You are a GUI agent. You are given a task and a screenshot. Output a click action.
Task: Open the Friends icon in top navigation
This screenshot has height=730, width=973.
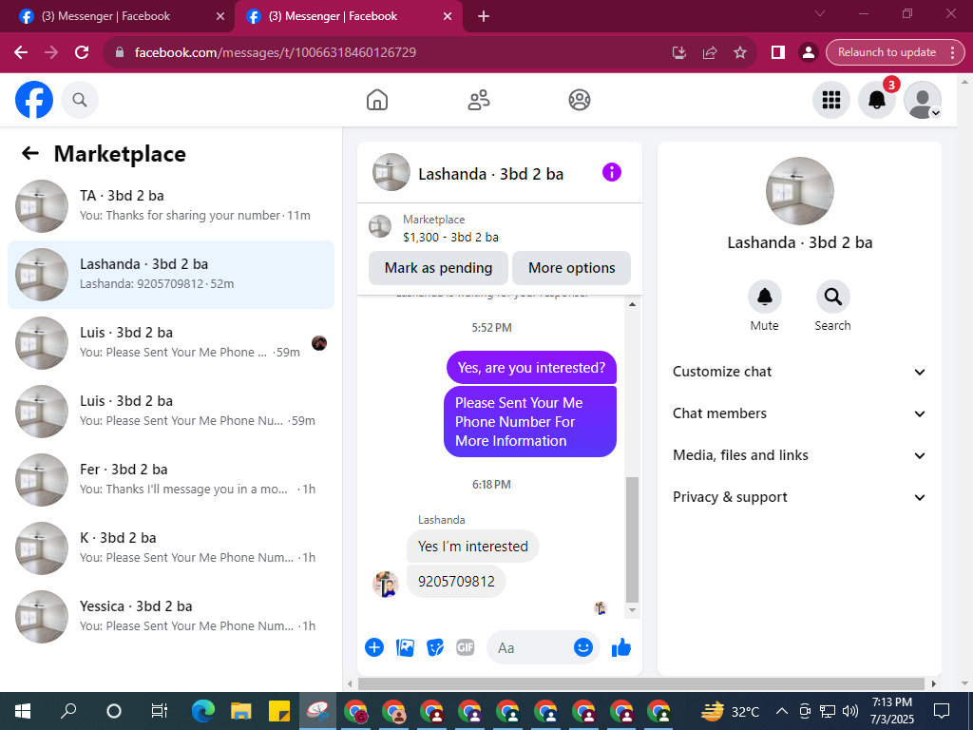click(479, 100)
